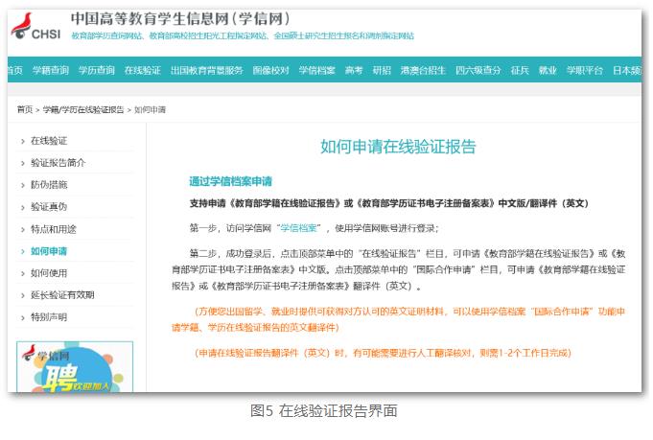Screen dimensions: 653x440
Task: Select 研招 in the navigation bar
Action: pyautogui.click(x=382, y=70)
